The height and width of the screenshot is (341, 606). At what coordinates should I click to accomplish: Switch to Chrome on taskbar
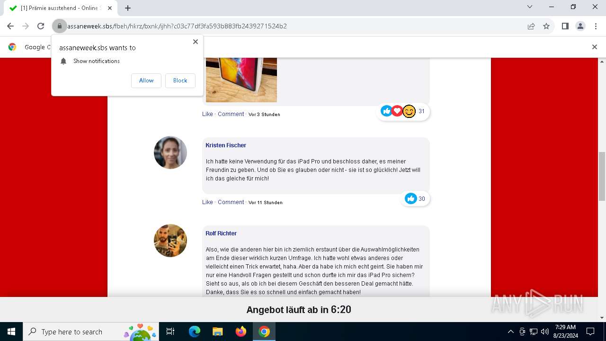tap(264, 332)
